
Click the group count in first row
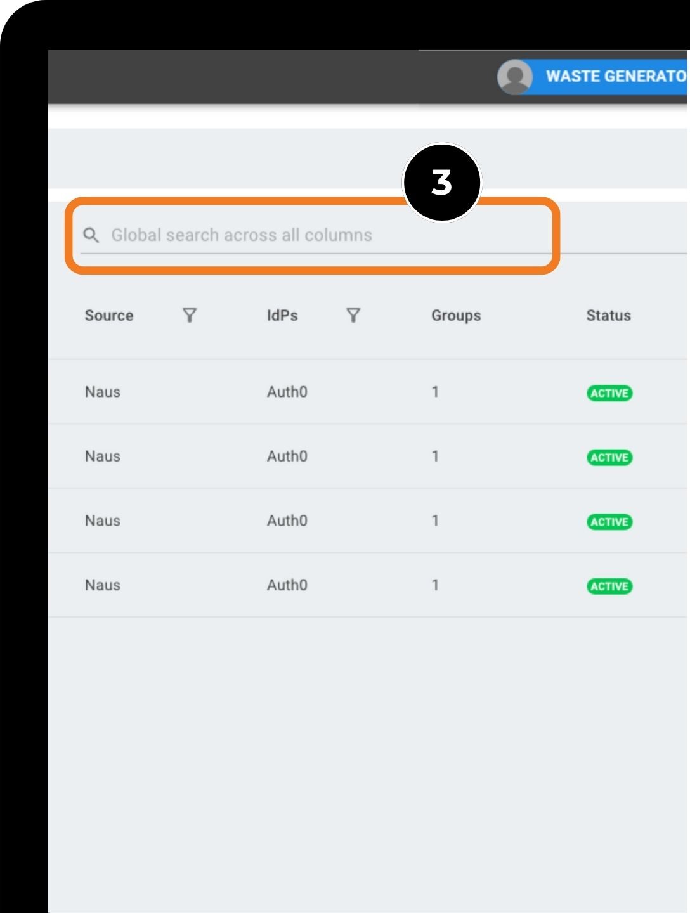pyautogui.click(x=435, y=392)
